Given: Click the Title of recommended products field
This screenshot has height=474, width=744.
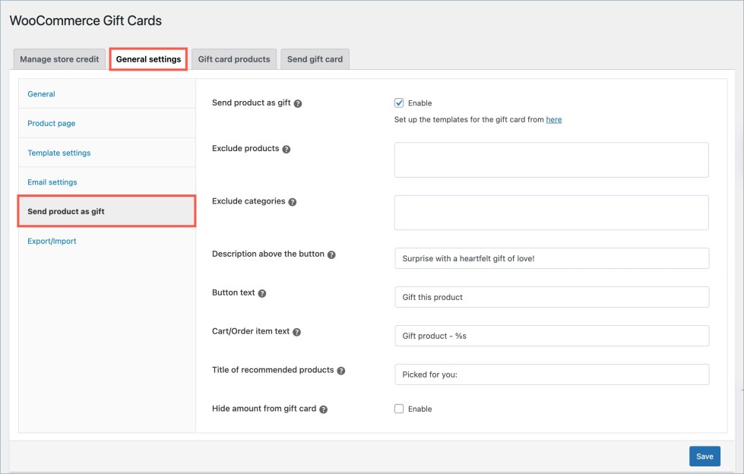Looking at the screenshot, I should tap(552, 374).
